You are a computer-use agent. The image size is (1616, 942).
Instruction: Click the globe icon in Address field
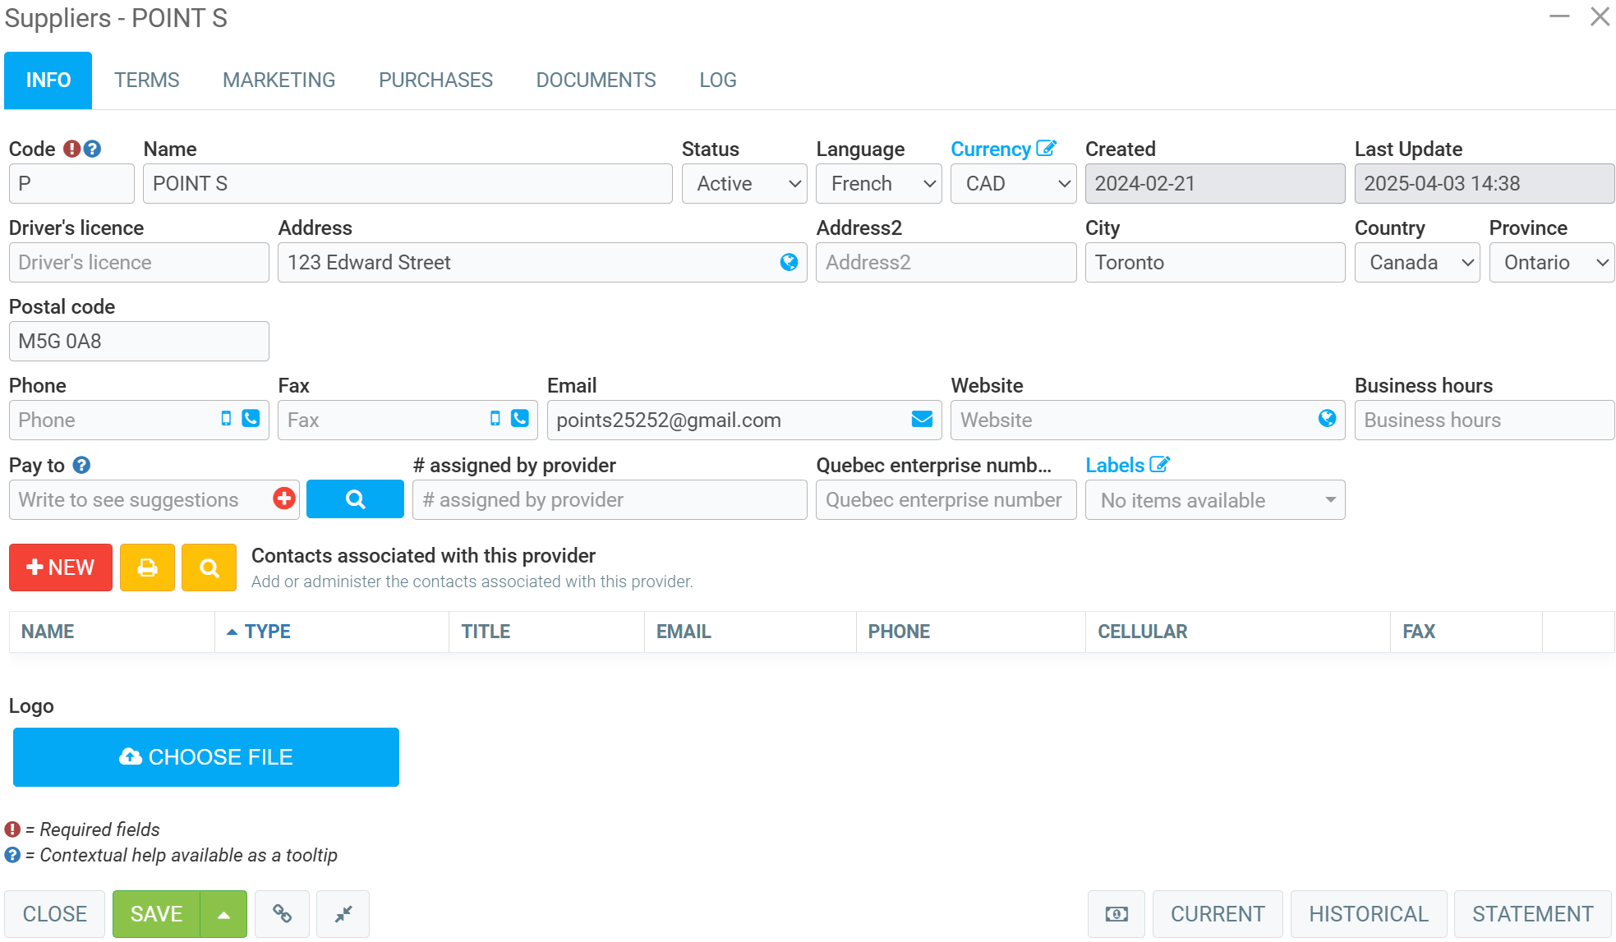click(x=789, y=262)
